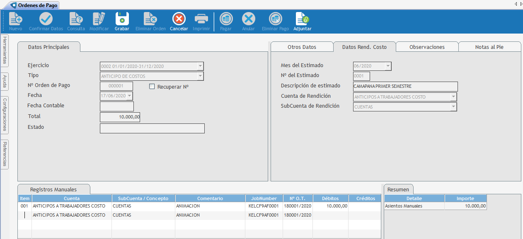Expand the Ejercicio dropdown
523x239 pixels.
click(x=200, y=66)
